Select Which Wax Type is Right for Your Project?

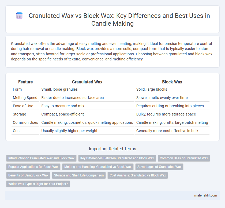[38, 184]
